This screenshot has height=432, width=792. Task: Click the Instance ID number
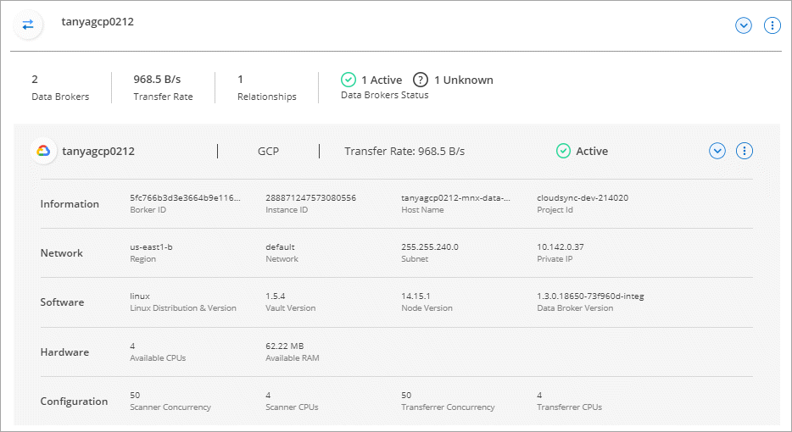point(310,198)
